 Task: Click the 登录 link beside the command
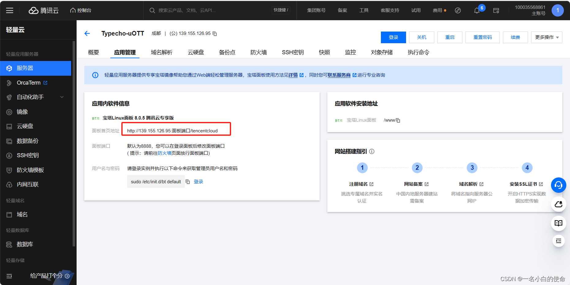(x=198, y=182)
